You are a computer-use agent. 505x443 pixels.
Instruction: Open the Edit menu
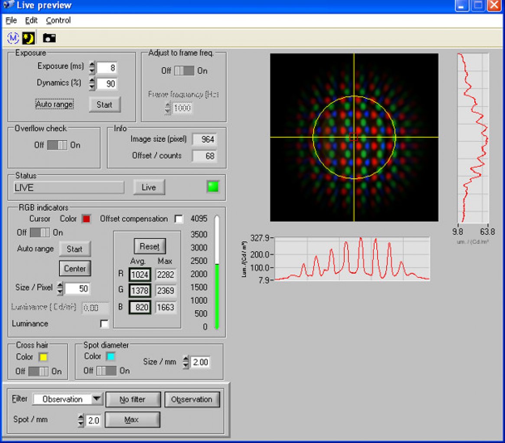coord(31,21)
